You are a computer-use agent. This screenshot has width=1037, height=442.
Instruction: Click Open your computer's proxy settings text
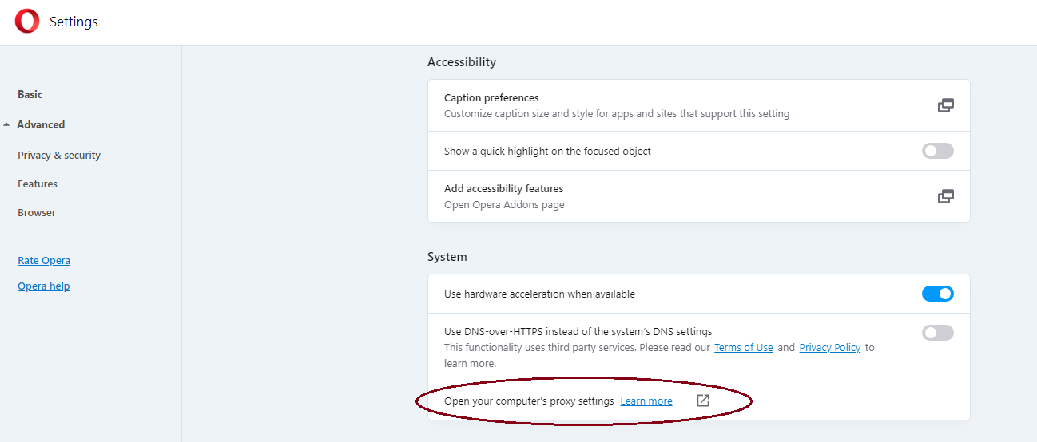pyautogui.click(x=529, y=401)
